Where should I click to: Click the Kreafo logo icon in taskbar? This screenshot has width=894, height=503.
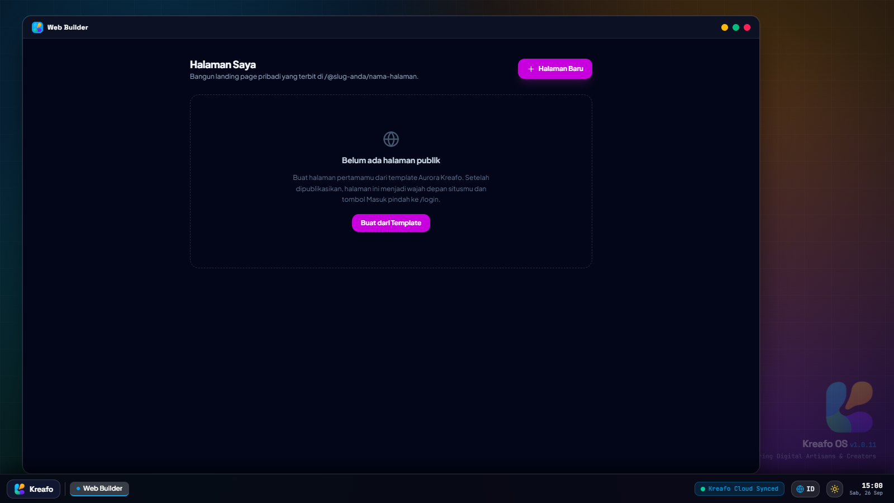click(x=20, y=489)
